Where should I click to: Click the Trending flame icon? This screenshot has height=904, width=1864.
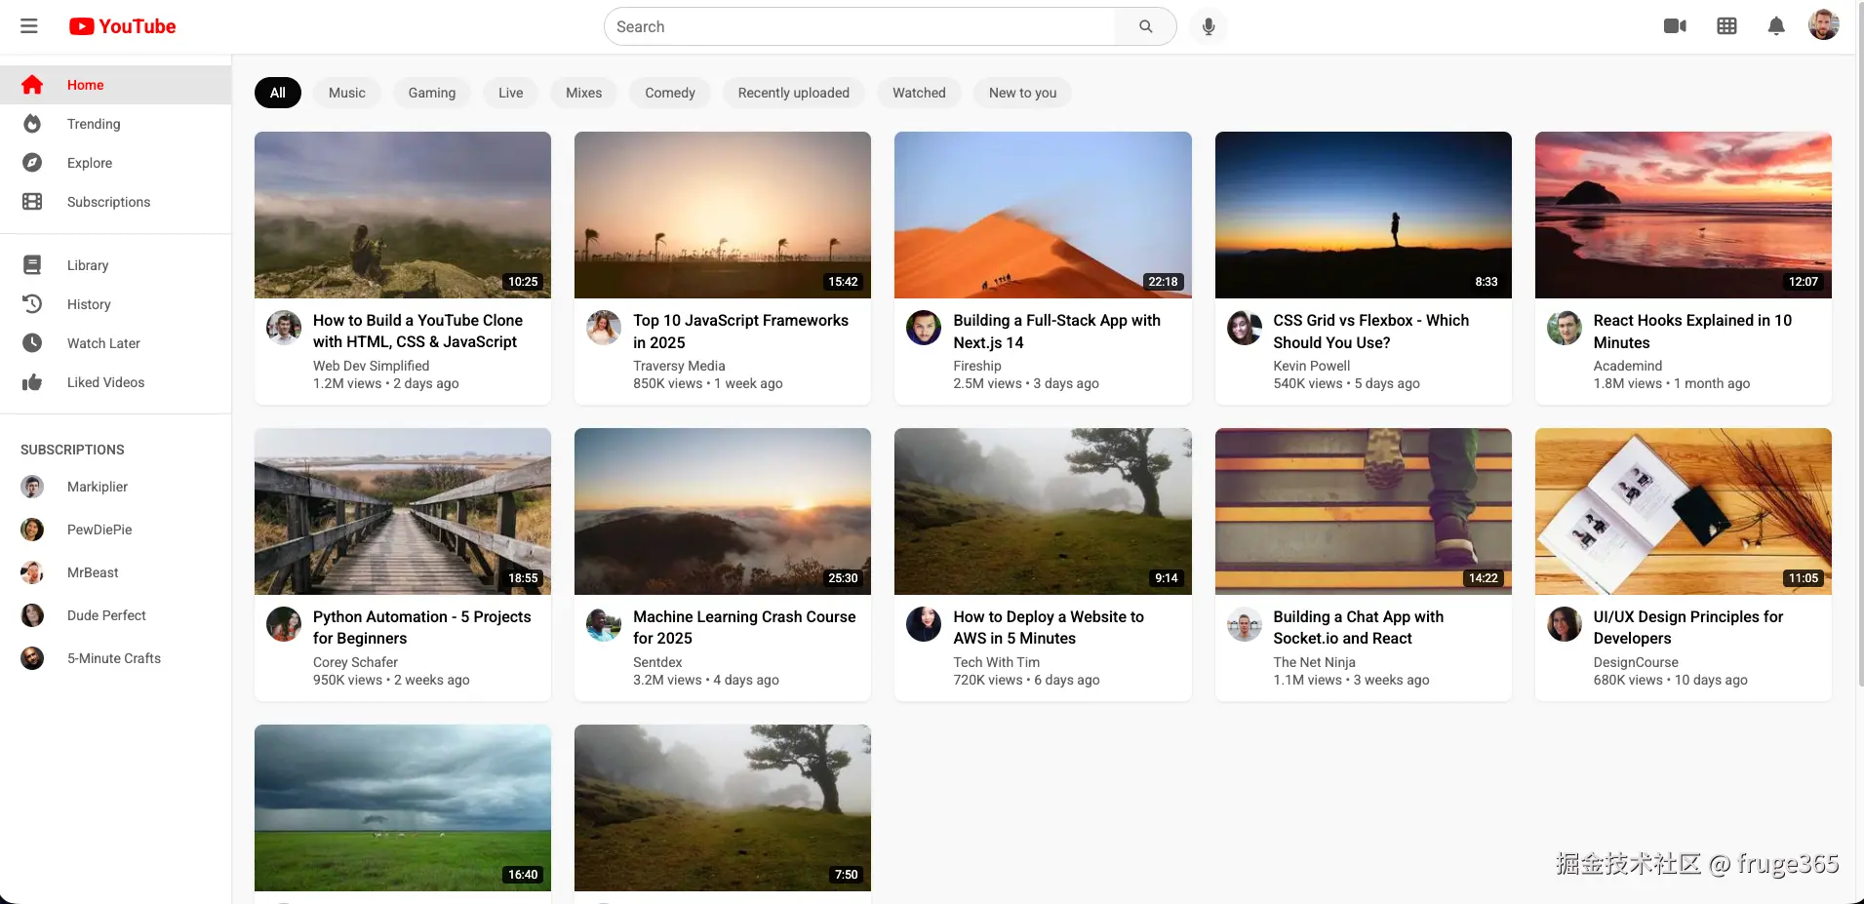click(32, 124)
